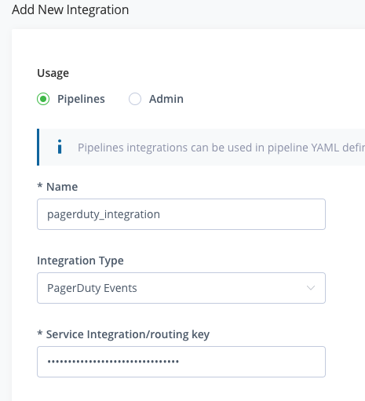Image resolution: width=365 pixels, height=401 pixels.
Task: Click the "Integration Type" field label
Action: click(80, 261)
